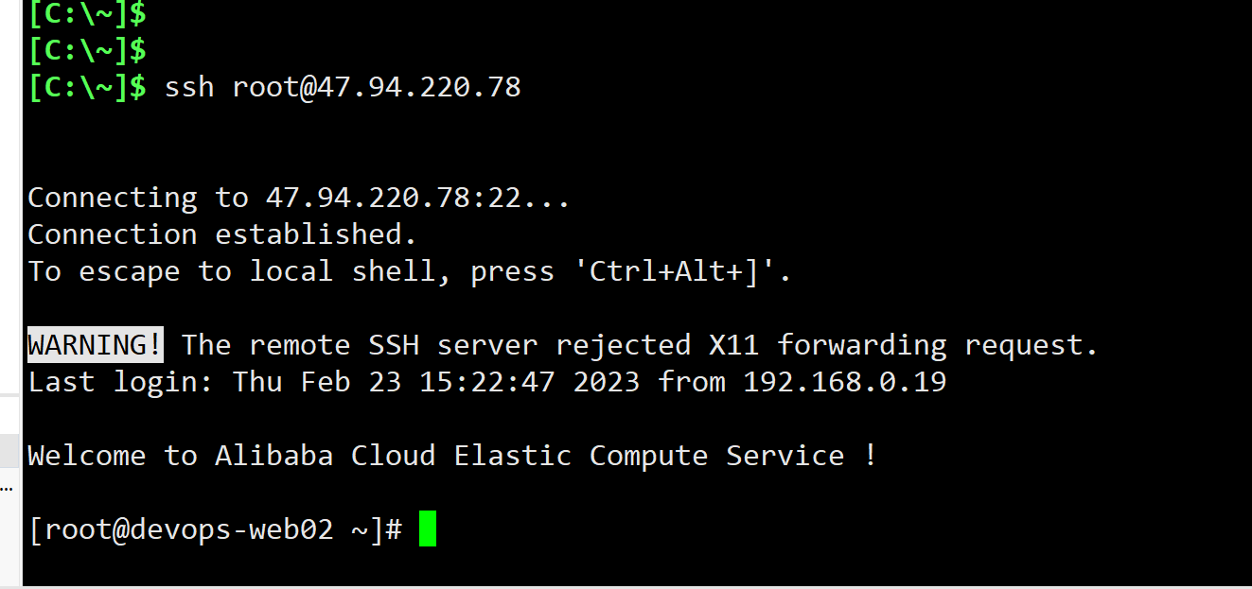Click the [root@devops-web02 ~]# remote prompt
This screenshot has height=589, width=1252.
pyautogui.click(x=217, y=529)
